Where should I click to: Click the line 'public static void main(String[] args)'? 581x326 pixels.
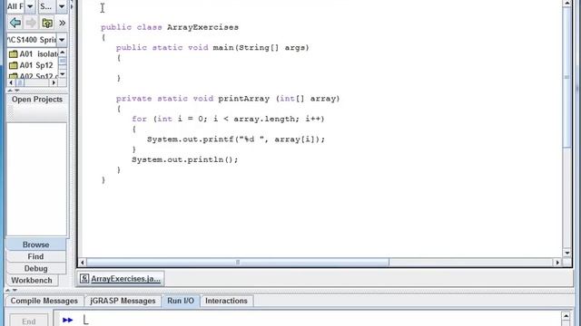coord(212,48)
